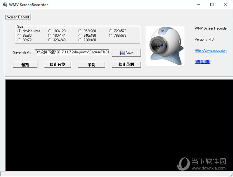
Task: Choose the 720x480 resolution
Action: (x=80, y=40)
